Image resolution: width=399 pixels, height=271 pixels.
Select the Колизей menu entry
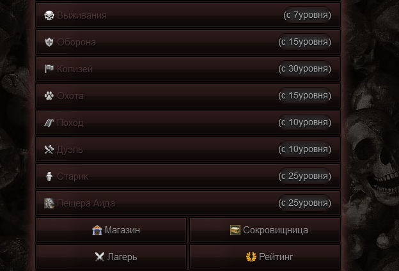[188, 69]
